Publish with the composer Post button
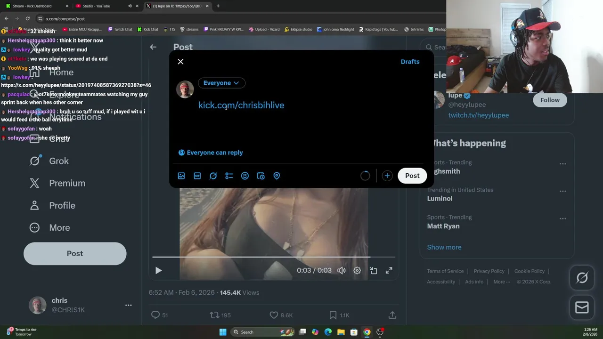 point(412,176)
